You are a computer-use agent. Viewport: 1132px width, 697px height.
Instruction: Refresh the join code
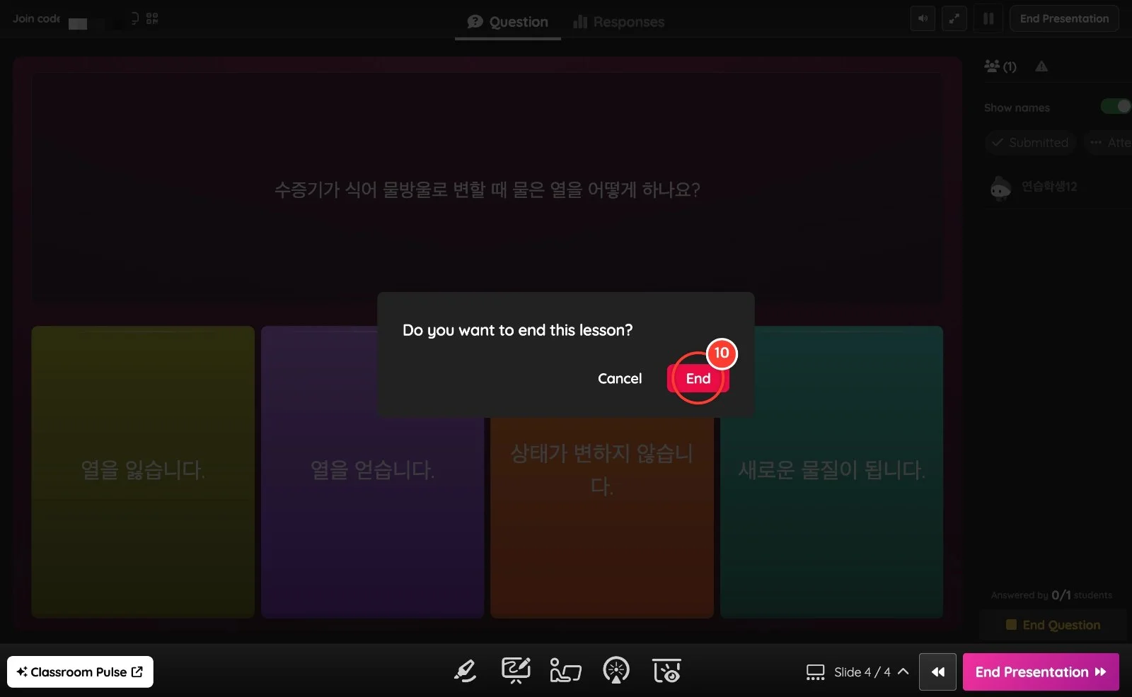(134, 18)
